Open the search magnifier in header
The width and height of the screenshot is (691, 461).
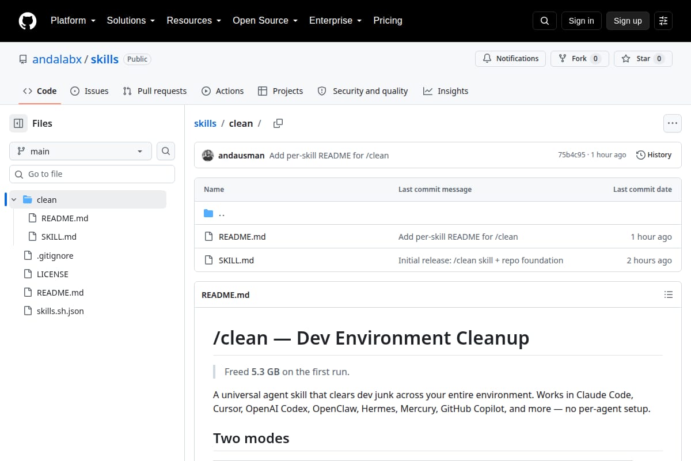(x=545, y=21)
